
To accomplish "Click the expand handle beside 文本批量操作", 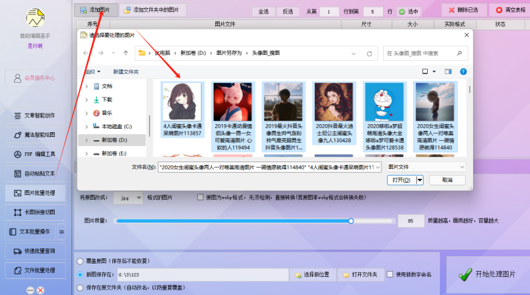I will click(x=61, y=232).
